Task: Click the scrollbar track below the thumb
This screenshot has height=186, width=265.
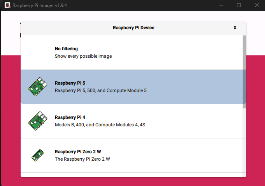Action: (244, 142)
